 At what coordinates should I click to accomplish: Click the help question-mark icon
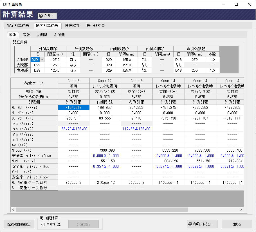41,16
